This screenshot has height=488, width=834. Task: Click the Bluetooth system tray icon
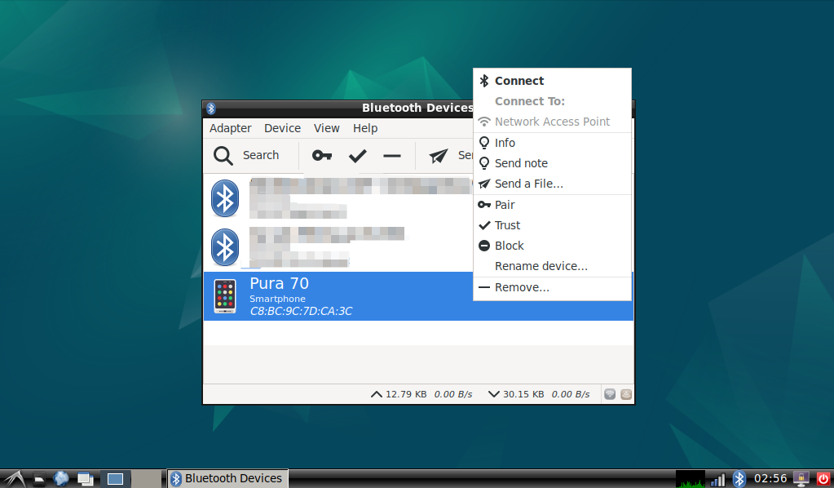(739, 479)
